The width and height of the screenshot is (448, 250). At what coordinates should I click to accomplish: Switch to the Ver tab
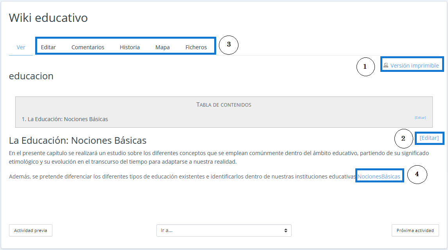pos(21,47)
